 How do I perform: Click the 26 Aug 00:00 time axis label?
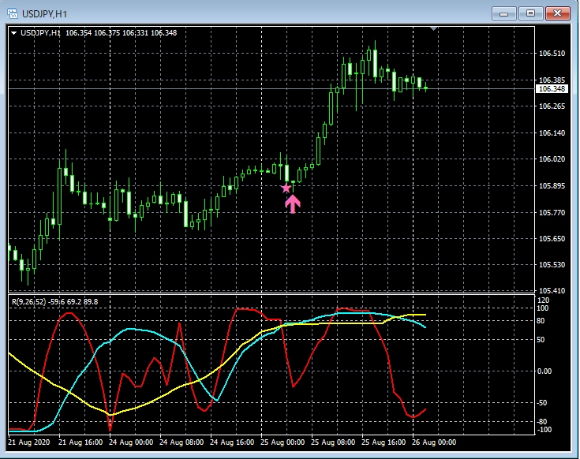coord(434,442)
